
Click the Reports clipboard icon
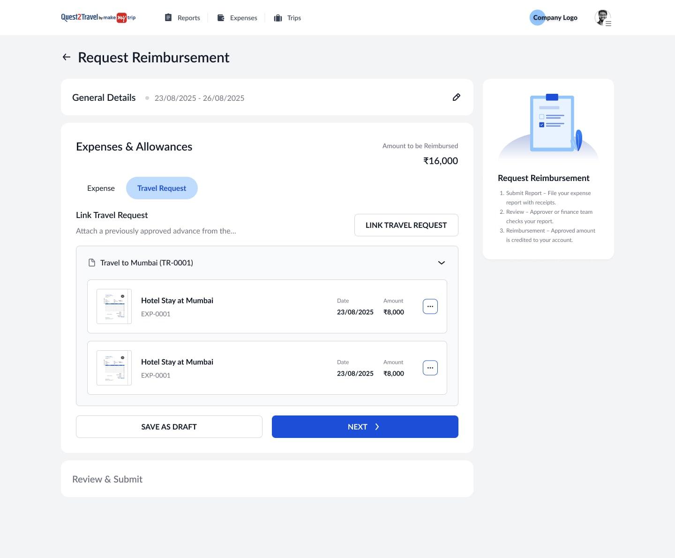click(x=168, y=18)
